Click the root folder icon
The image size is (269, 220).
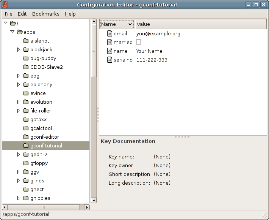(13, 23)
